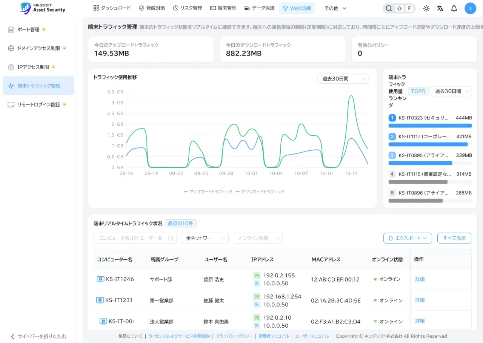Open the chart 過去30日間 period dropdown

point(343,79)
